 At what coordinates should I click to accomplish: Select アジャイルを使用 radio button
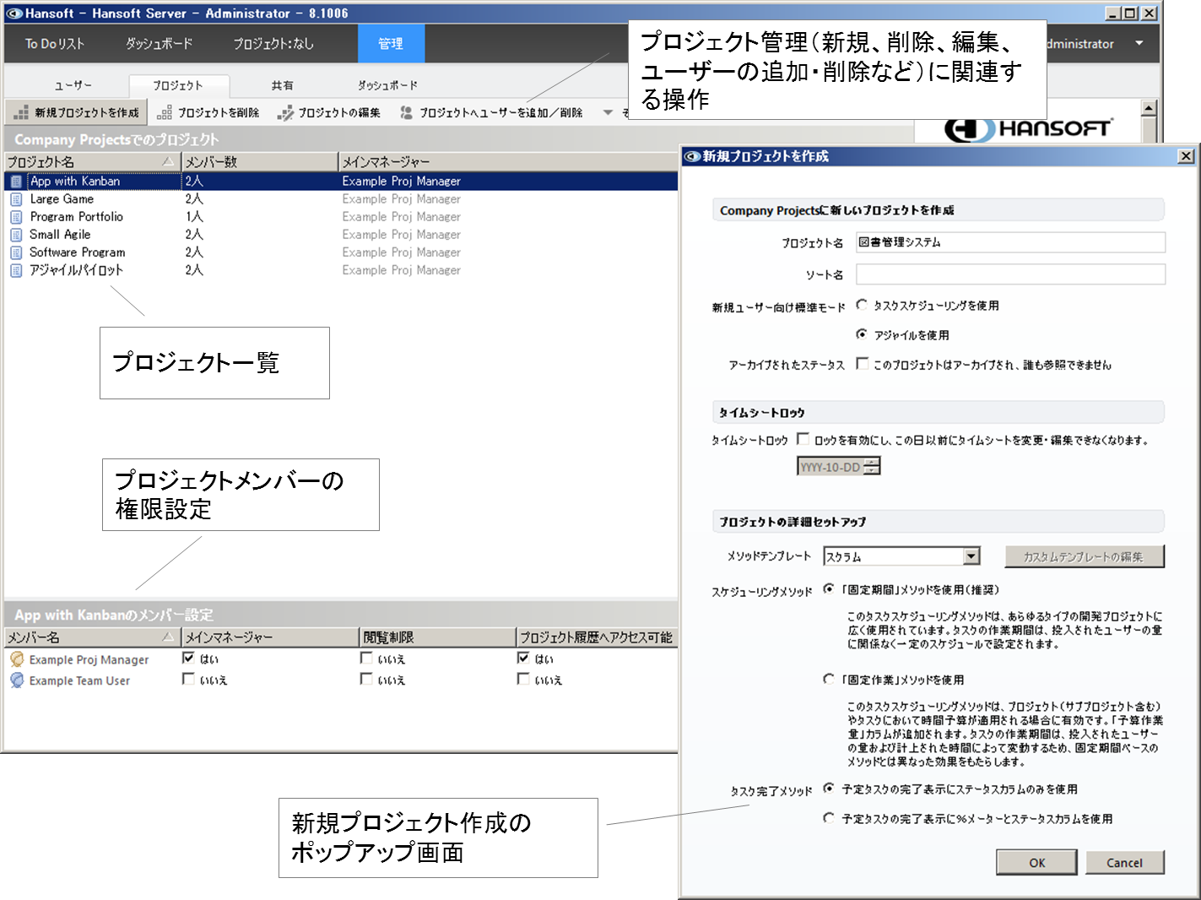pyautogui.click(x=862, y=334)
